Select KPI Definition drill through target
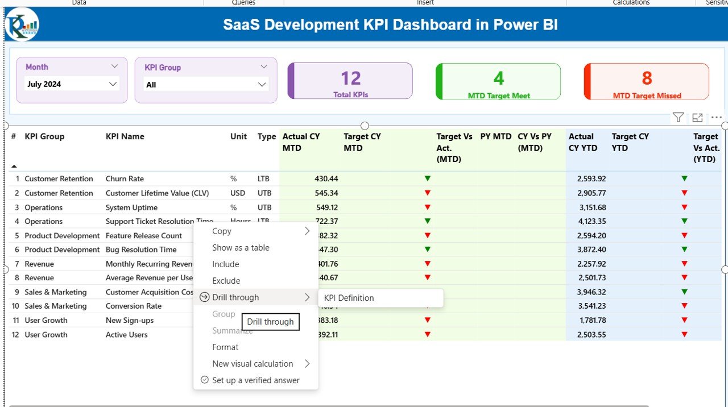Image resolution: width=728 pixels, height=407 pixels. pyautogui.click(x=349, y=298)
